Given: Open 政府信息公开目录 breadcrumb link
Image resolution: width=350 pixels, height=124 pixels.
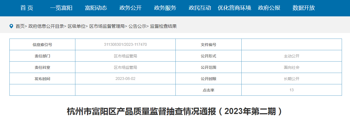Looking at the screenshot, I should [x=46, y=26].
